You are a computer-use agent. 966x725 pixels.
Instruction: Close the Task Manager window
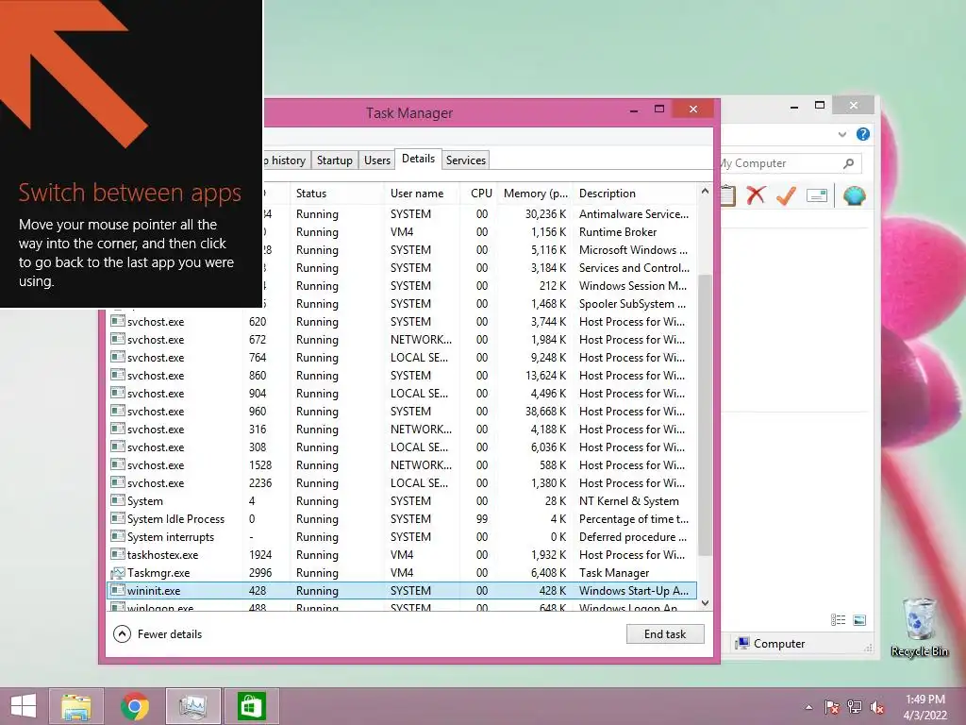pyautogui.click(x=693, y=110)
